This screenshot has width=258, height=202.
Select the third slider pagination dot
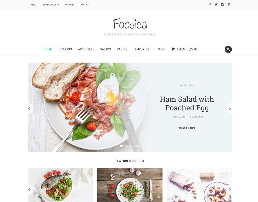[130, 146]
